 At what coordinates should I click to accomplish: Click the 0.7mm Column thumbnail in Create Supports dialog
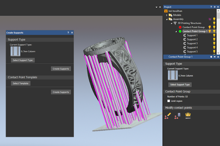(15, 51)
